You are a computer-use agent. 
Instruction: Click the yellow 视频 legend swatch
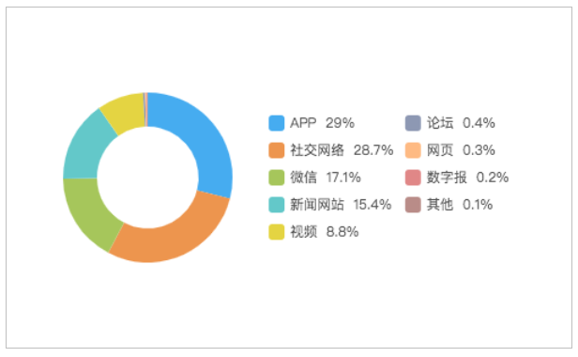pyautogui.click(x=277, y=232)
